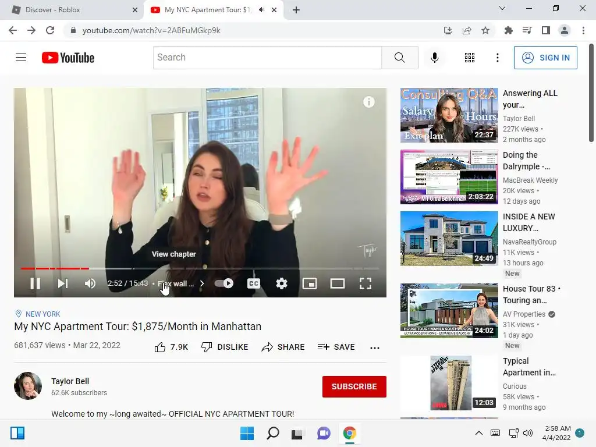Type in the YouTube Search field
596x447 pixels.
(x=268, y=58)
